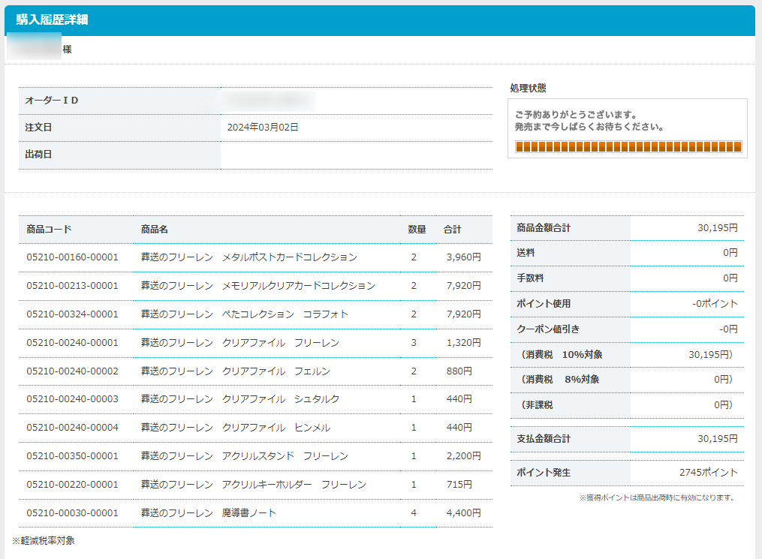The image size is (762, 559).
Task: Click the クリアファイル フェルン product name
Action: 276,371
